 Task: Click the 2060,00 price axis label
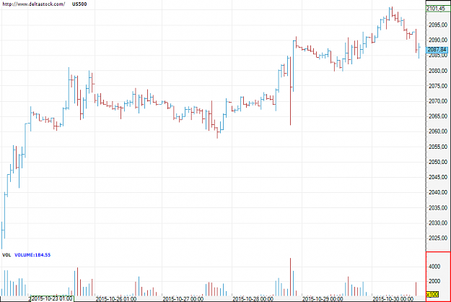coord(438,131)
